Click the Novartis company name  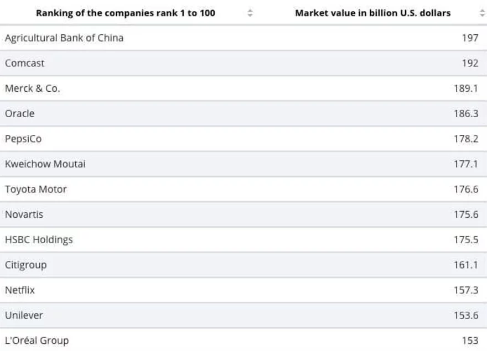(24, 214)
